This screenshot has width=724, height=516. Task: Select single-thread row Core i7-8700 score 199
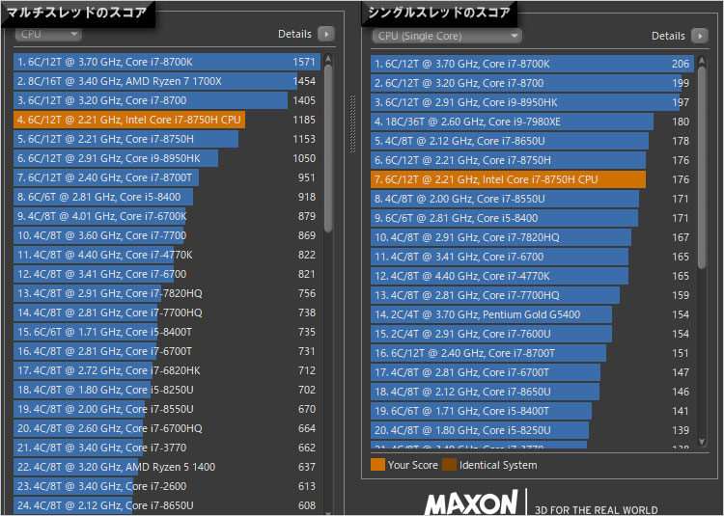(x=532, y=83)
